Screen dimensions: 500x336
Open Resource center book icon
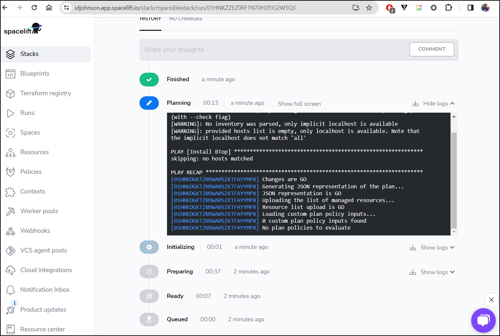(x=10, y=329)
